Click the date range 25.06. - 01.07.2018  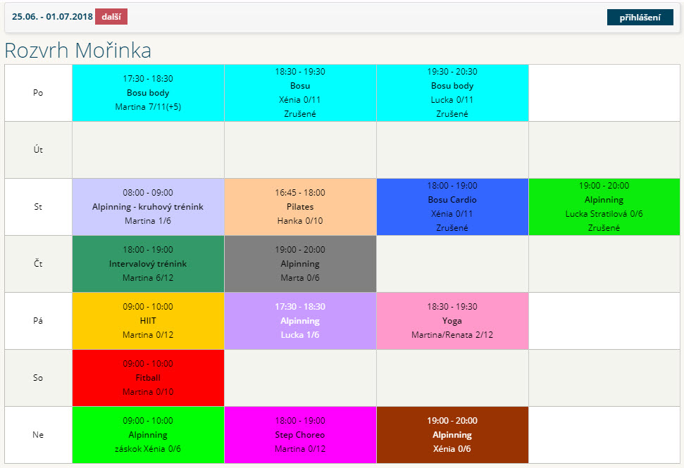click(52, 17)
